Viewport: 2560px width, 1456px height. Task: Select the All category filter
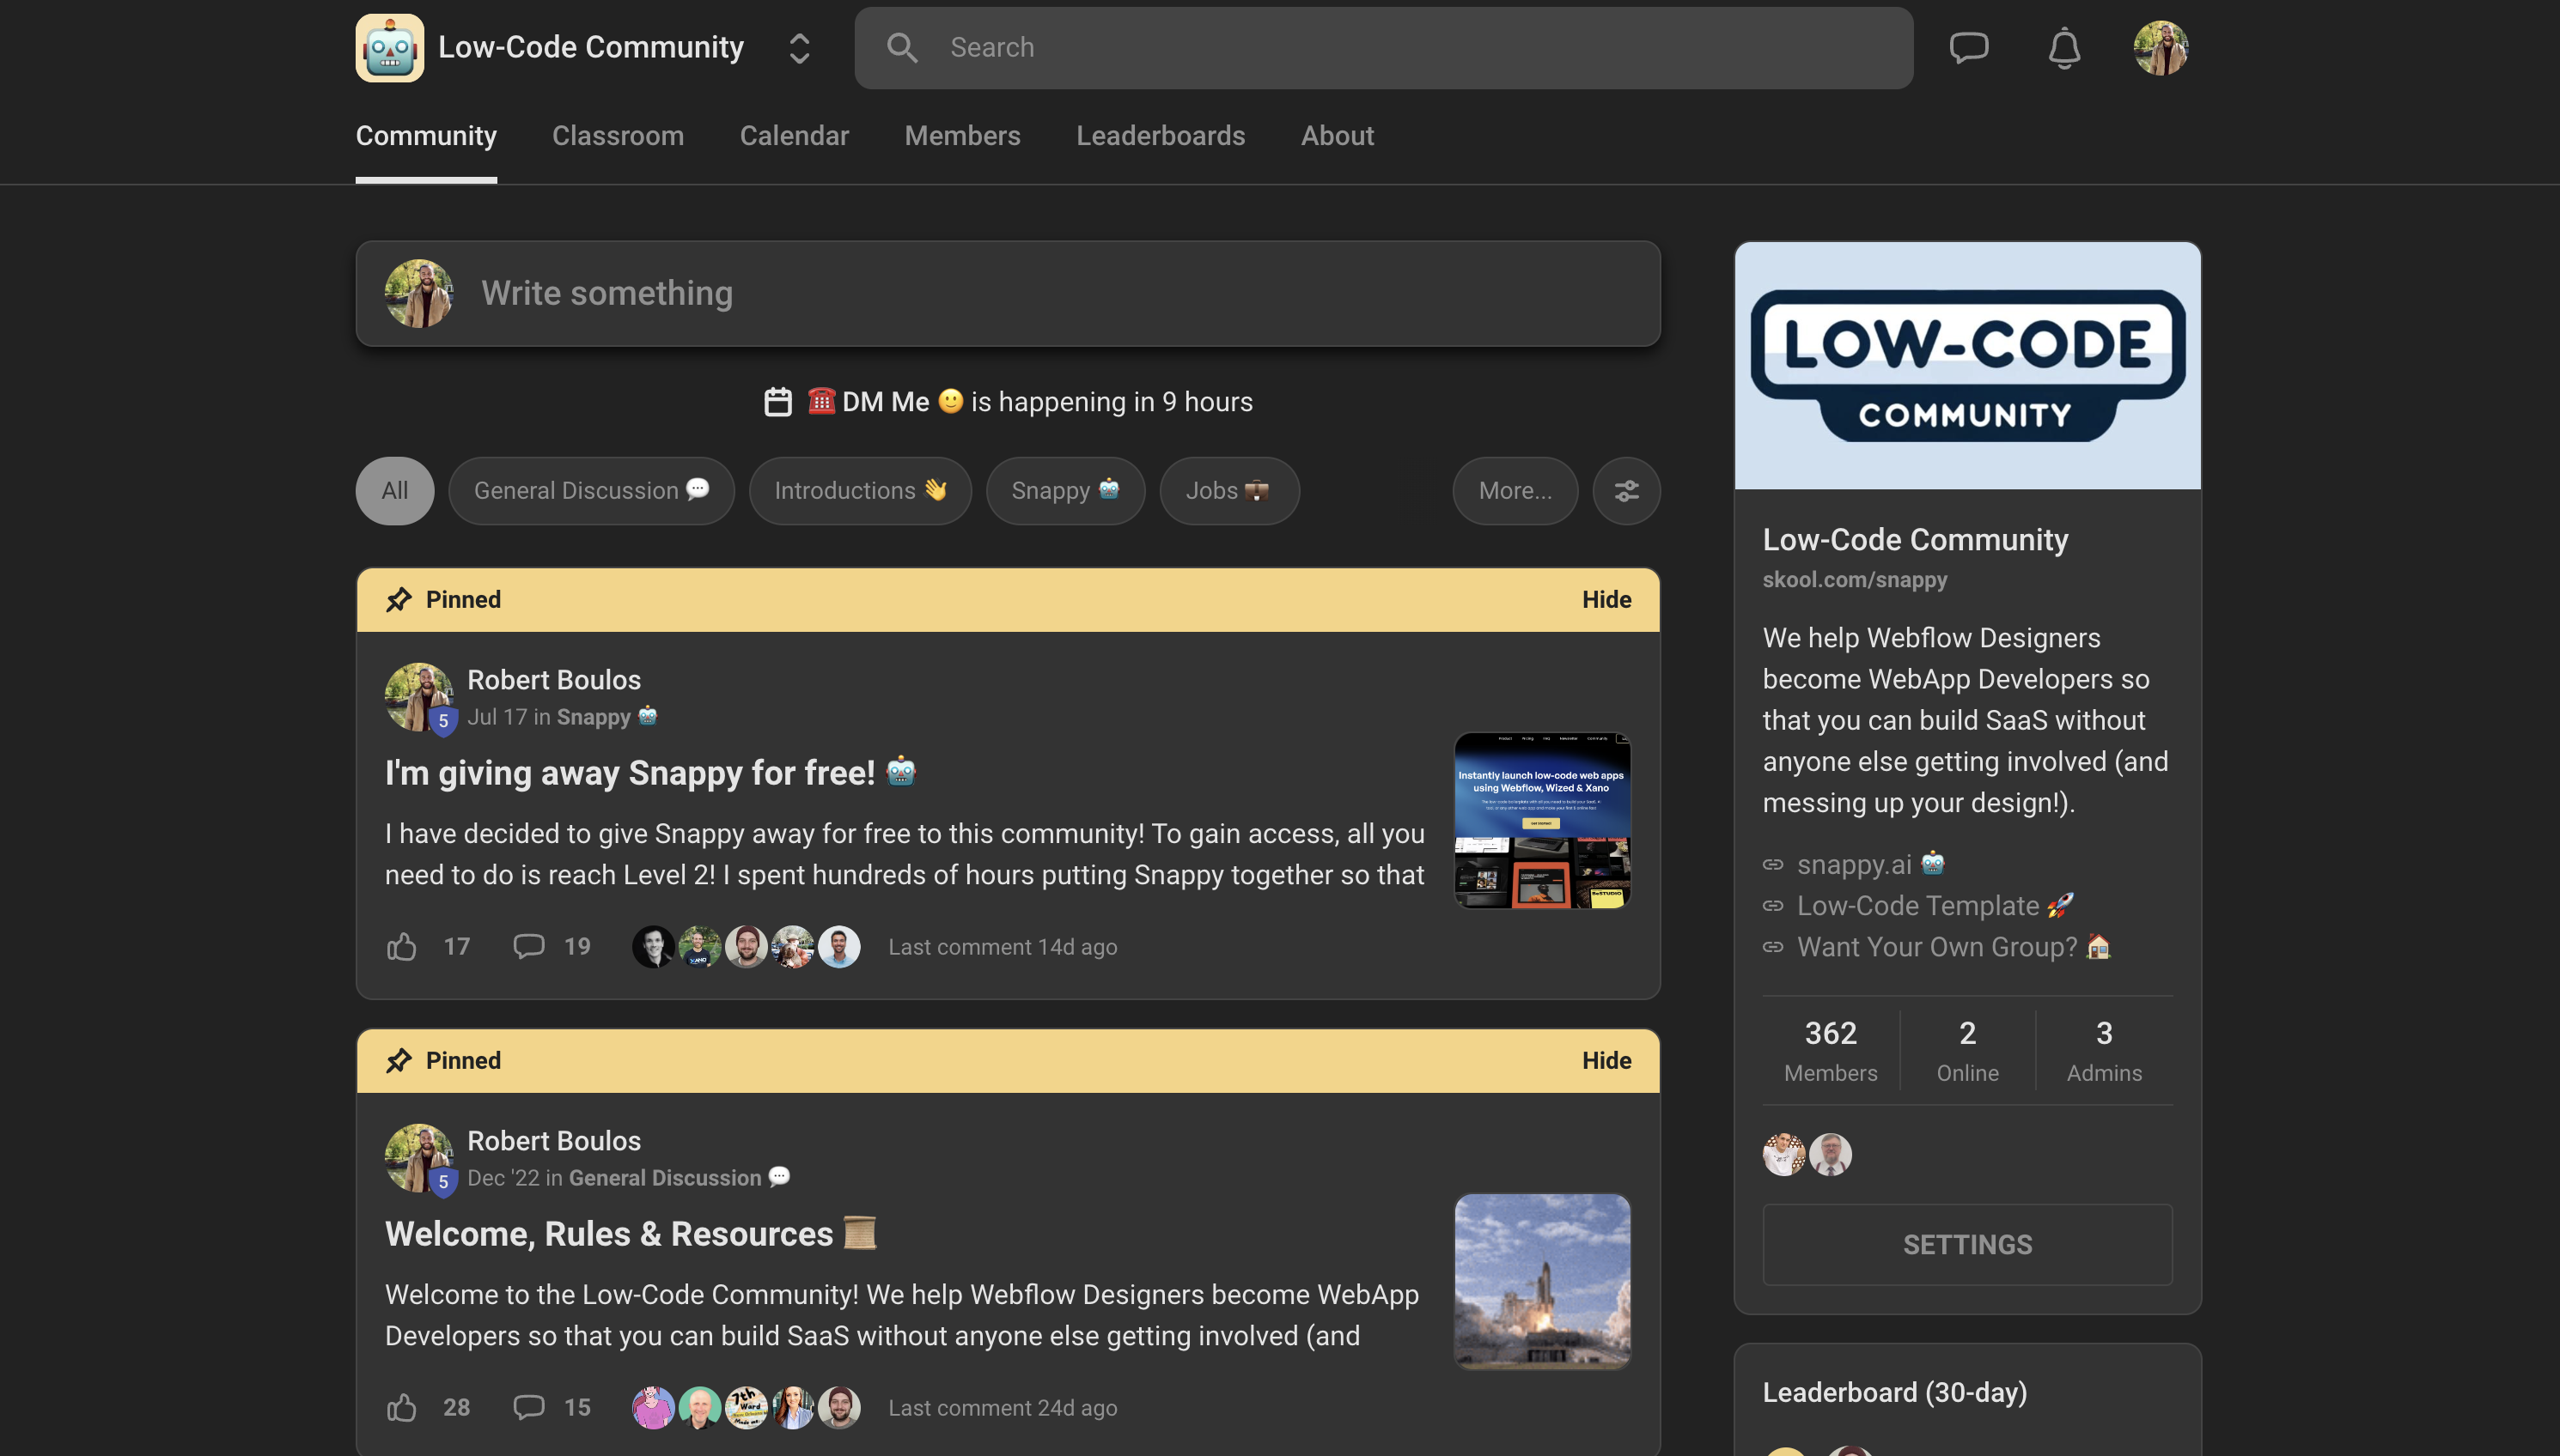[394, 490]
